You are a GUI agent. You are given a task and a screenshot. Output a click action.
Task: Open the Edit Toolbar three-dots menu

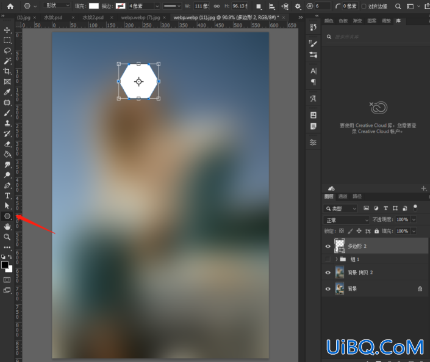(x=7, y=247)
